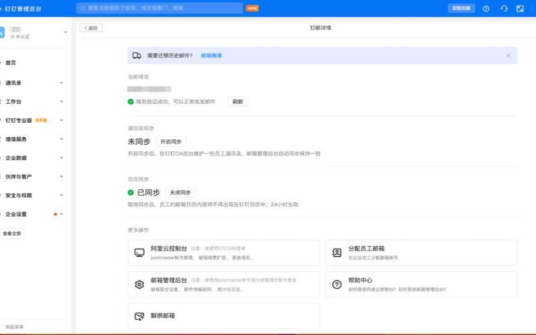Expand the 伙伴与客户 sidebar menu
The height and width of the screenshot is (335, 536).
(62, 177)
